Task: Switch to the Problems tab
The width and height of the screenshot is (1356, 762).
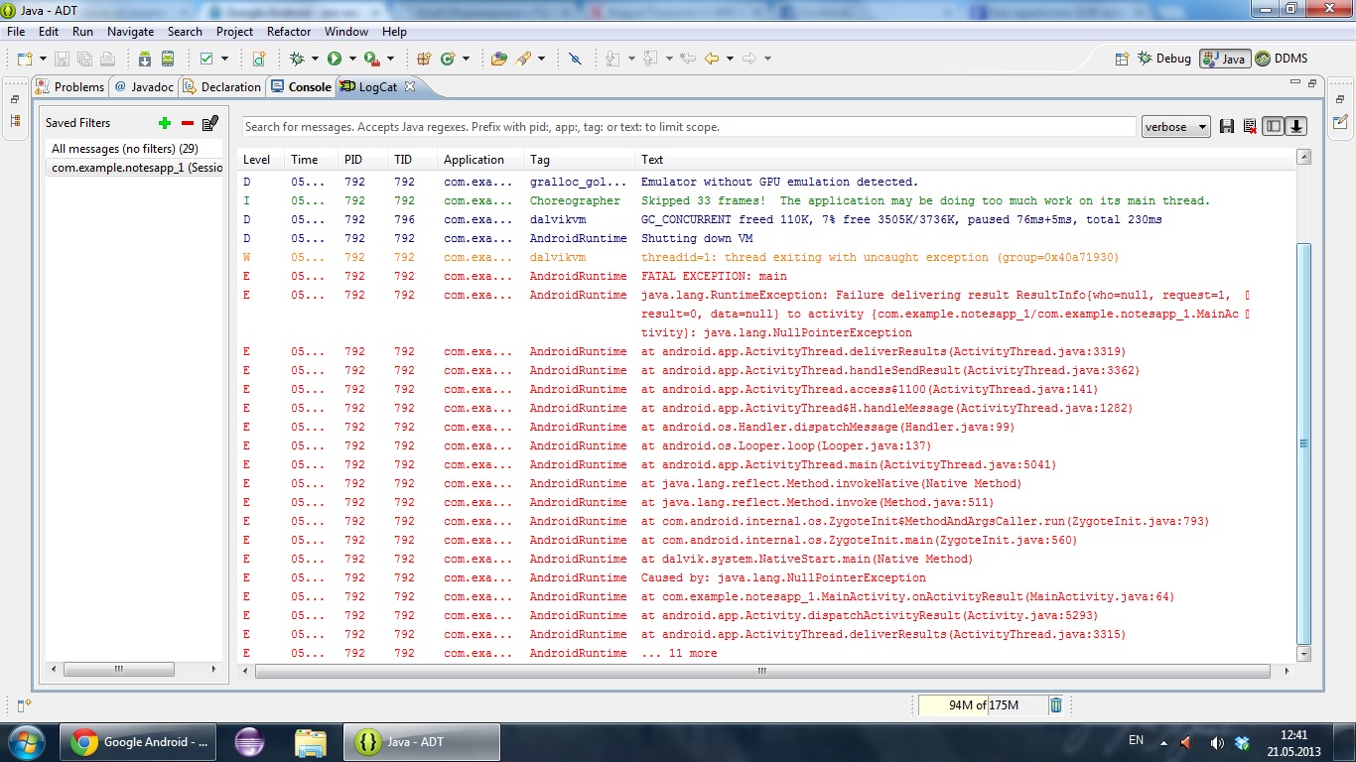Action: click(69, 87)
